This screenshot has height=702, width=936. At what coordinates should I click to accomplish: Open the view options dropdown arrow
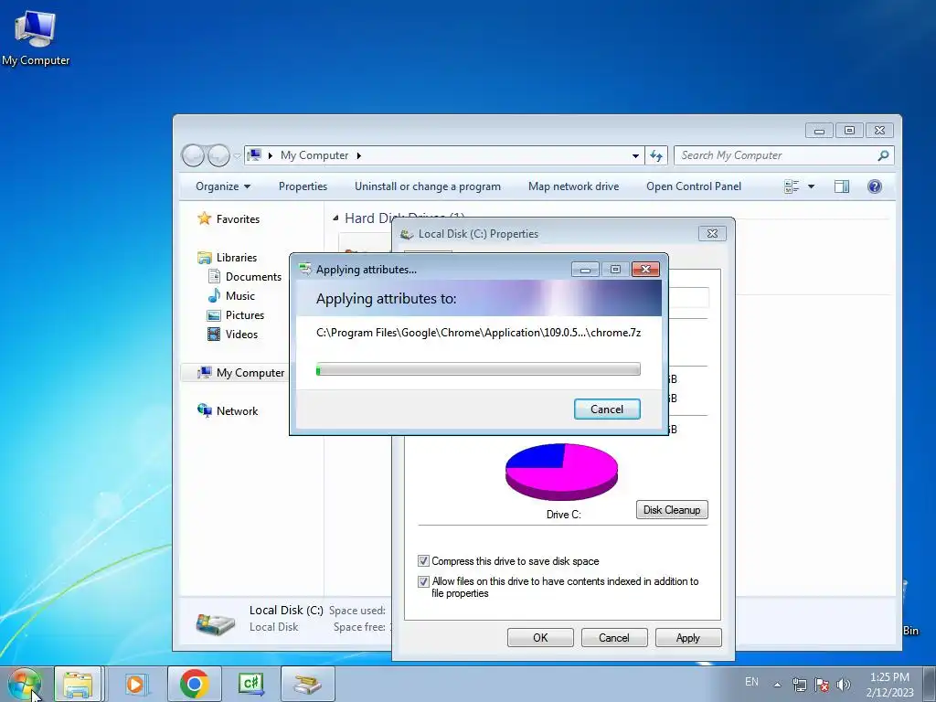click(812, 186)
